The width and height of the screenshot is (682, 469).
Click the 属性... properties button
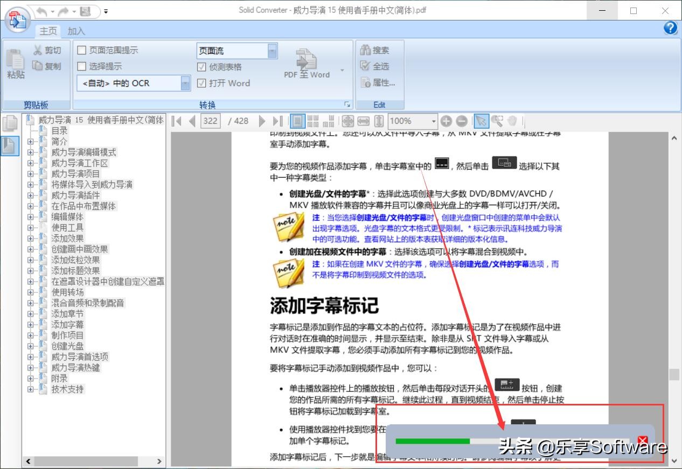[378, 82]
